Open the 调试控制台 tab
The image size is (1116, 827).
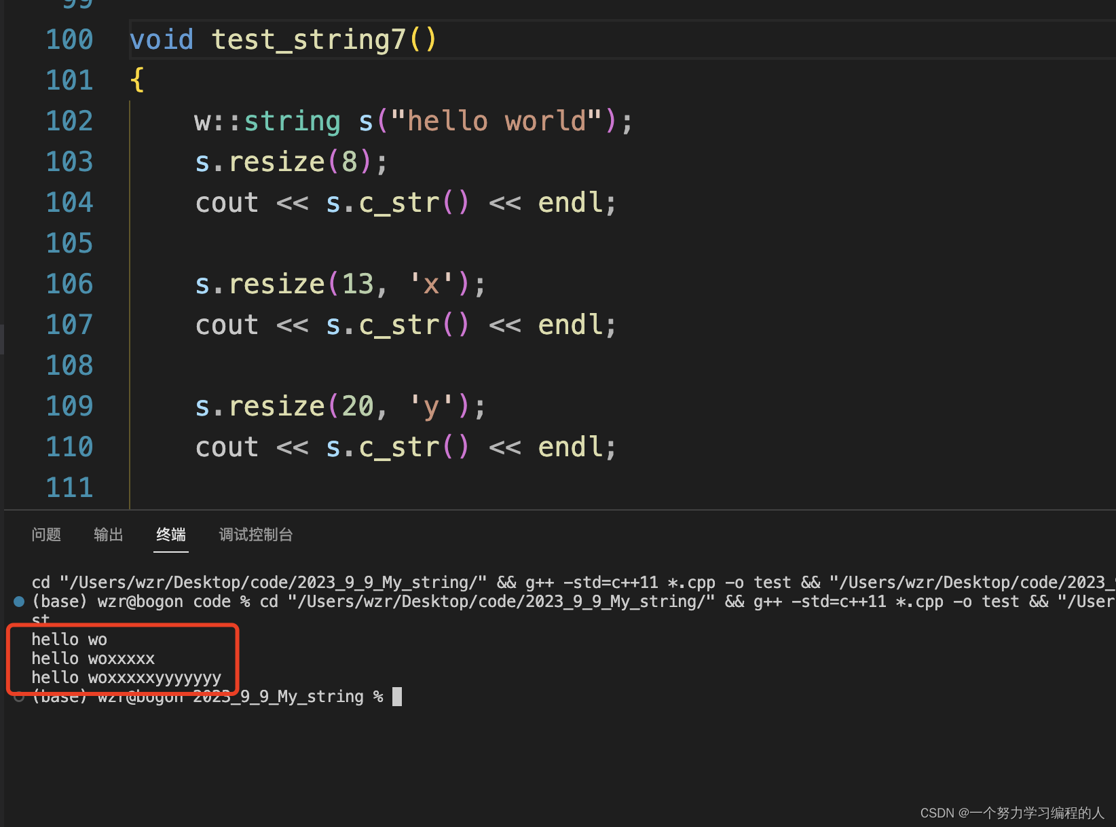click(x=256, y=534)
